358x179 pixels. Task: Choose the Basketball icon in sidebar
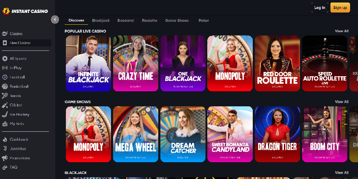click(x=5, y=87)
